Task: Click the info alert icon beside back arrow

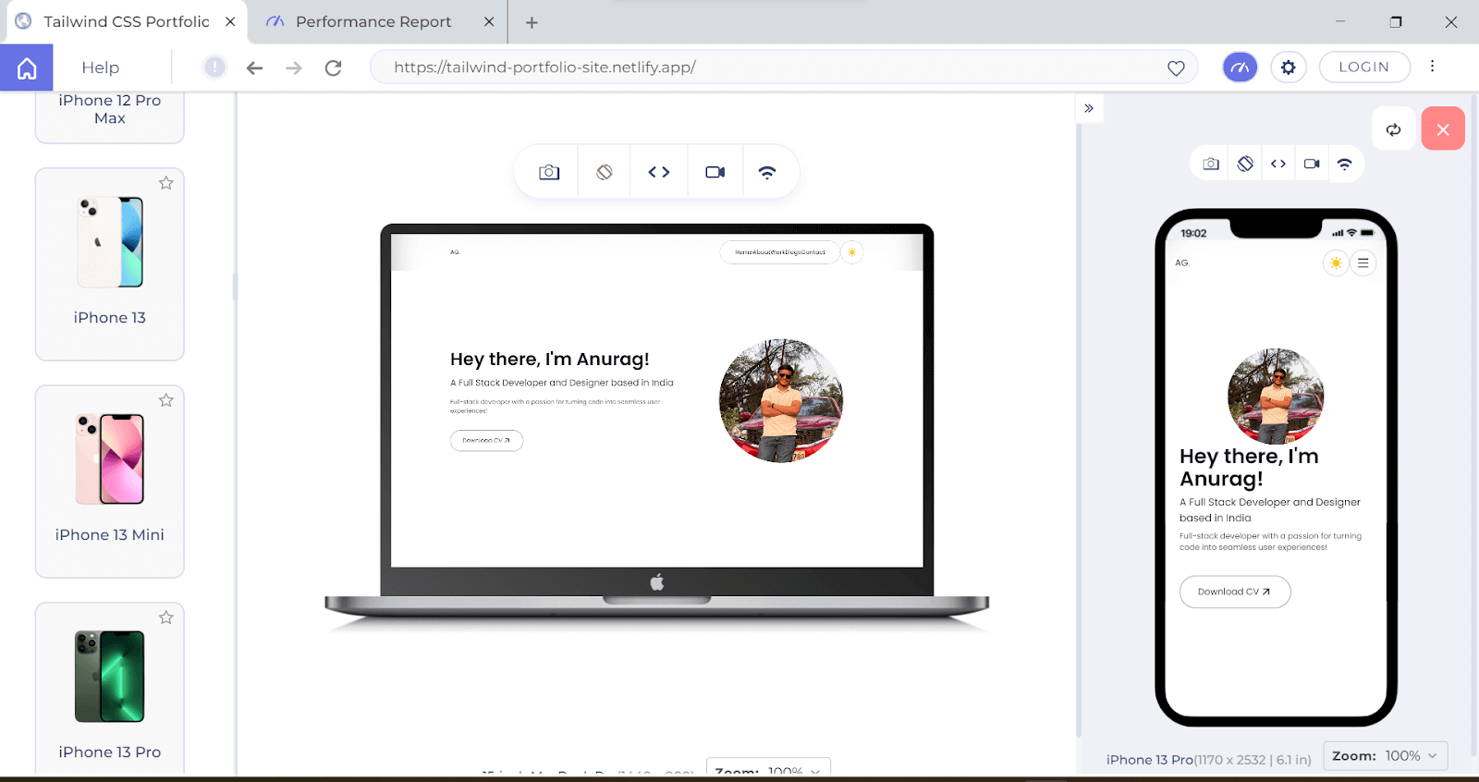Action: pos(214,67)
